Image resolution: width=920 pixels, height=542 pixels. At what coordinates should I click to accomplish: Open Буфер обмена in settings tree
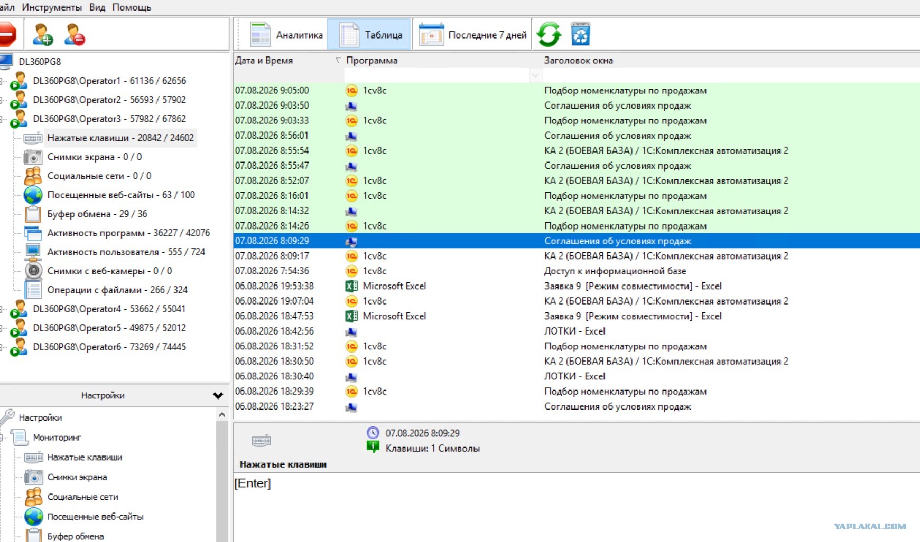pyautogui.click(x=76, y=536)
